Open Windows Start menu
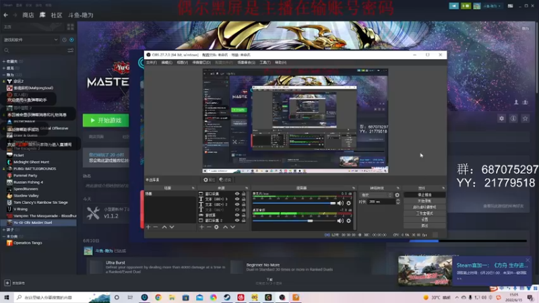Image resolution: width=539 pixels, height=303 pixels. [7, 298]
